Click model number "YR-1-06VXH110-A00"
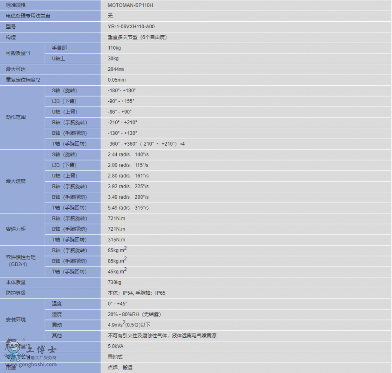Viewport: 392px width, 373px height. [131, 27]
